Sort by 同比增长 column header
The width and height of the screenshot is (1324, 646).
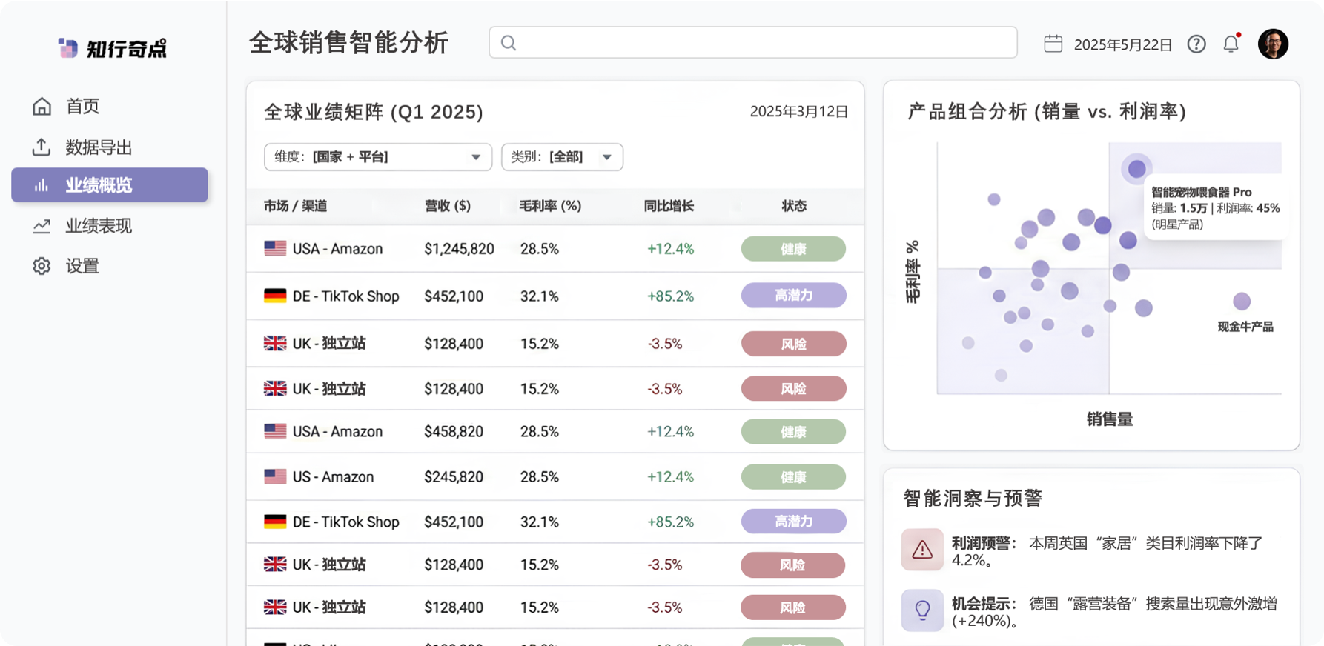(x=669, y=206)
